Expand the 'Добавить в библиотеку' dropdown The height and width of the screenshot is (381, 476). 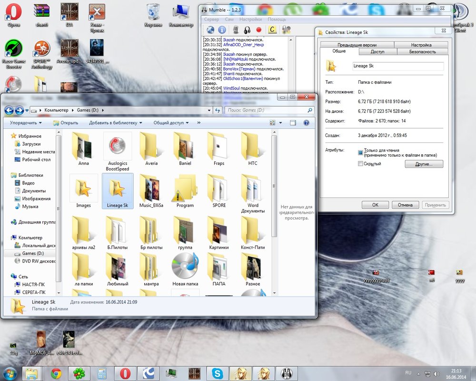pyautogui.click(x=115, y=123)
